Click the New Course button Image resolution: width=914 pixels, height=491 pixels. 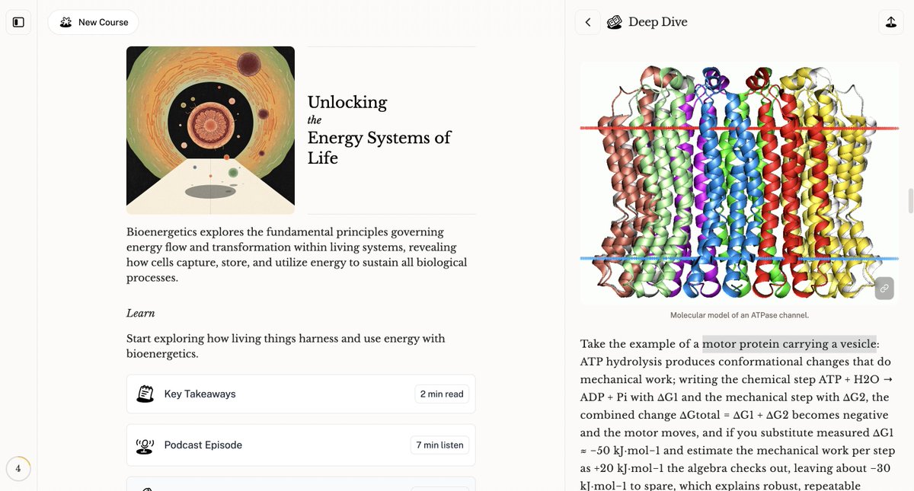click(93, 22)
